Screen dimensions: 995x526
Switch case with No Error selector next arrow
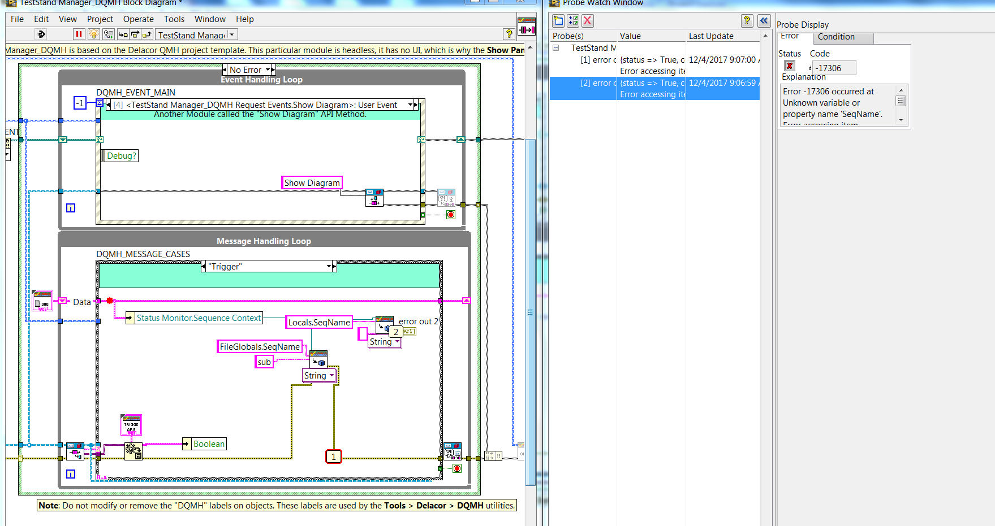273,69
